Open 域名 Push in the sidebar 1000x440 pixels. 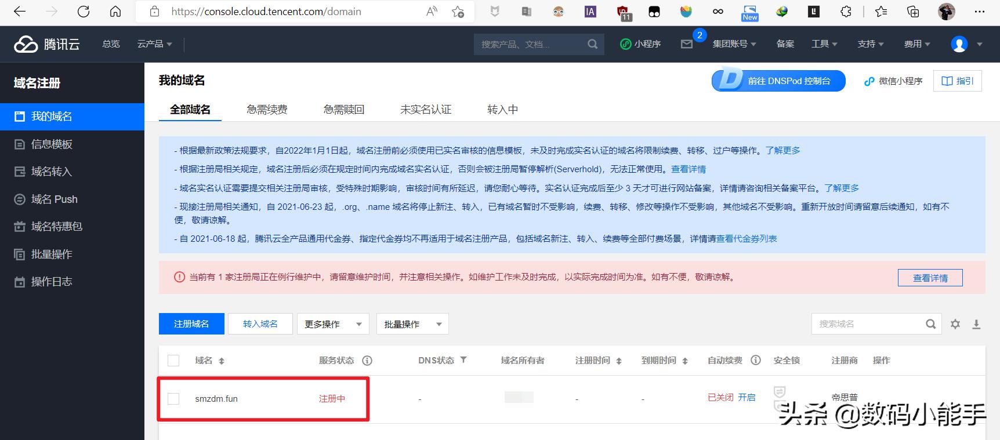coord(72,199)
